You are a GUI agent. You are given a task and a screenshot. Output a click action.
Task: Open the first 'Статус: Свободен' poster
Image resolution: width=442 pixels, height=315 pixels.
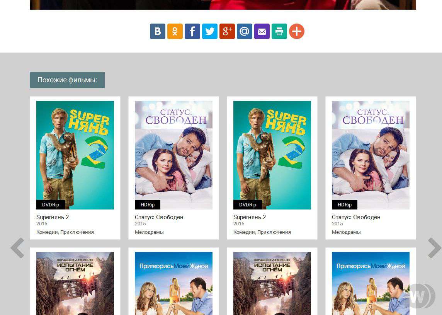[x=173, y=155]
